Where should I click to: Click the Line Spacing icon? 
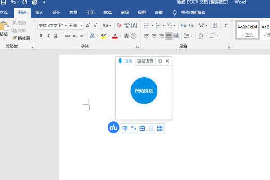click(186, 36)
